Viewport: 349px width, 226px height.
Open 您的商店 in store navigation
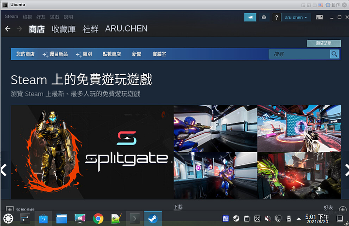25,54
